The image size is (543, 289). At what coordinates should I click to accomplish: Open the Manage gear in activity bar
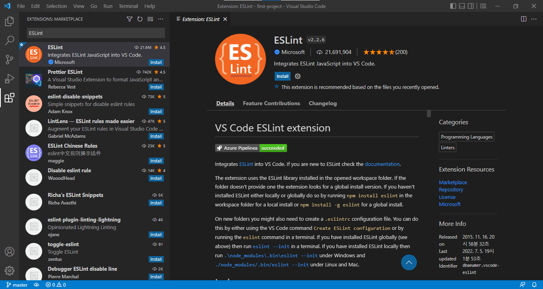10,271
